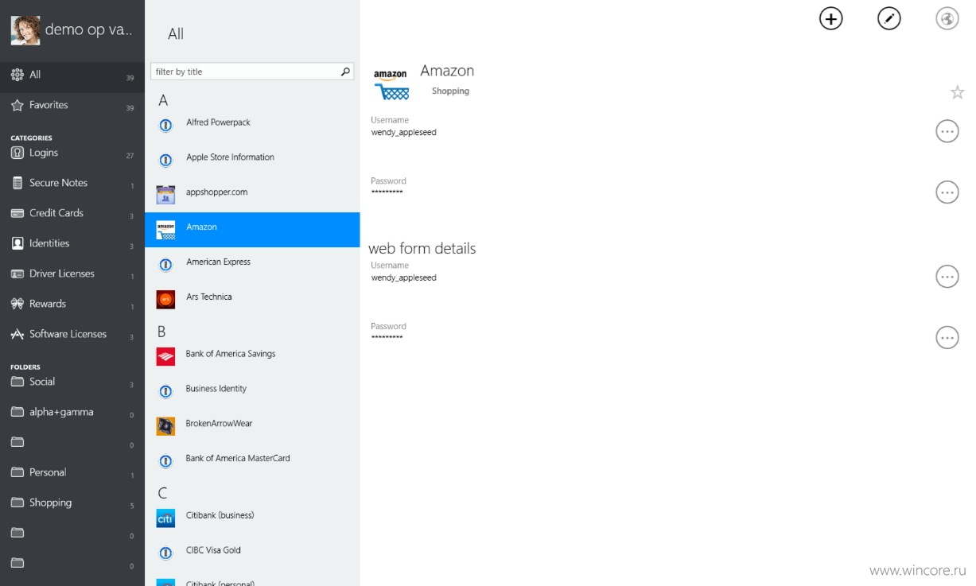This screenshot has height=586, width=976.
Task: Show the Software Licenses category
Action: (72, 334)
